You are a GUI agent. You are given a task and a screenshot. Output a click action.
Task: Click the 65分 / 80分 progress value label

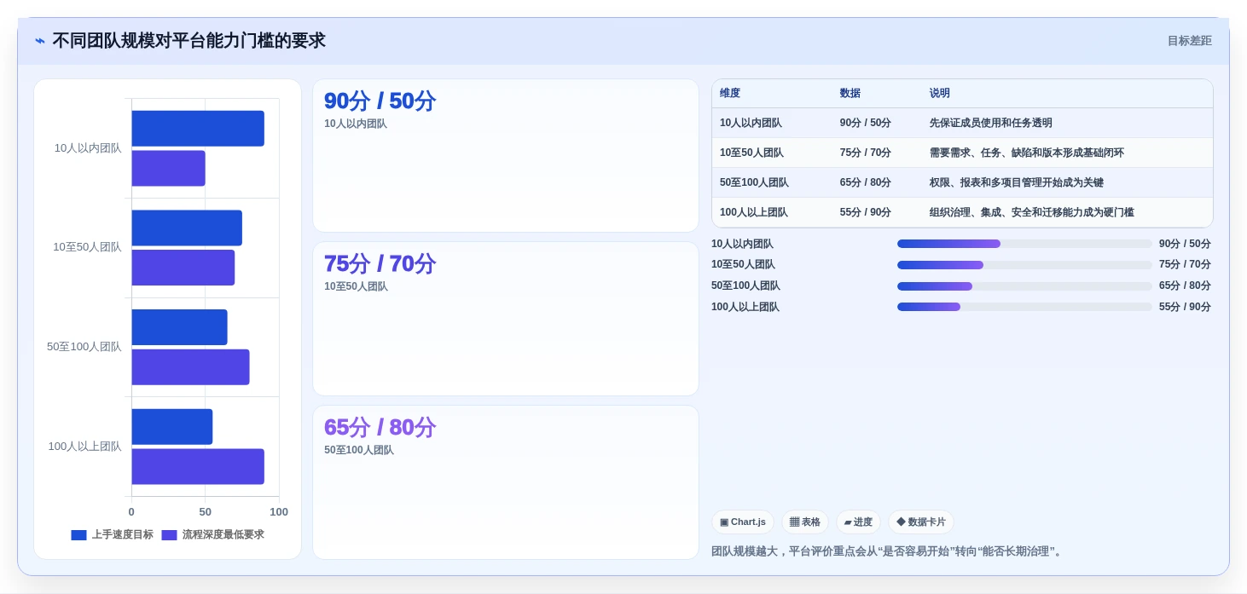click(1185, 286)
